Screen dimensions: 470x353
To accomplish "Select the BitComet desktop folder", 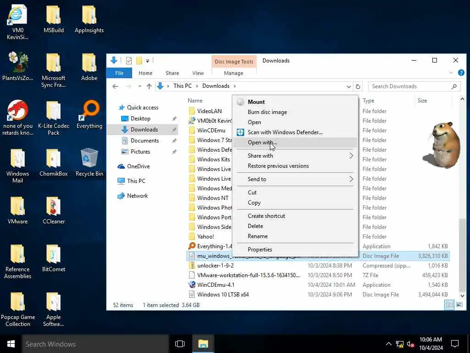I will [x=53, y=258].
